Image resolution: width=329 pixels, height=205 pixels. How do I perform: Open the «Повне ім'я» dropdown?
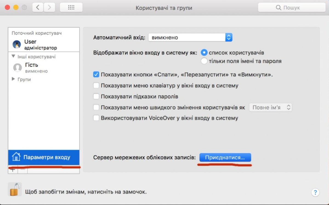tap(270, 107)
